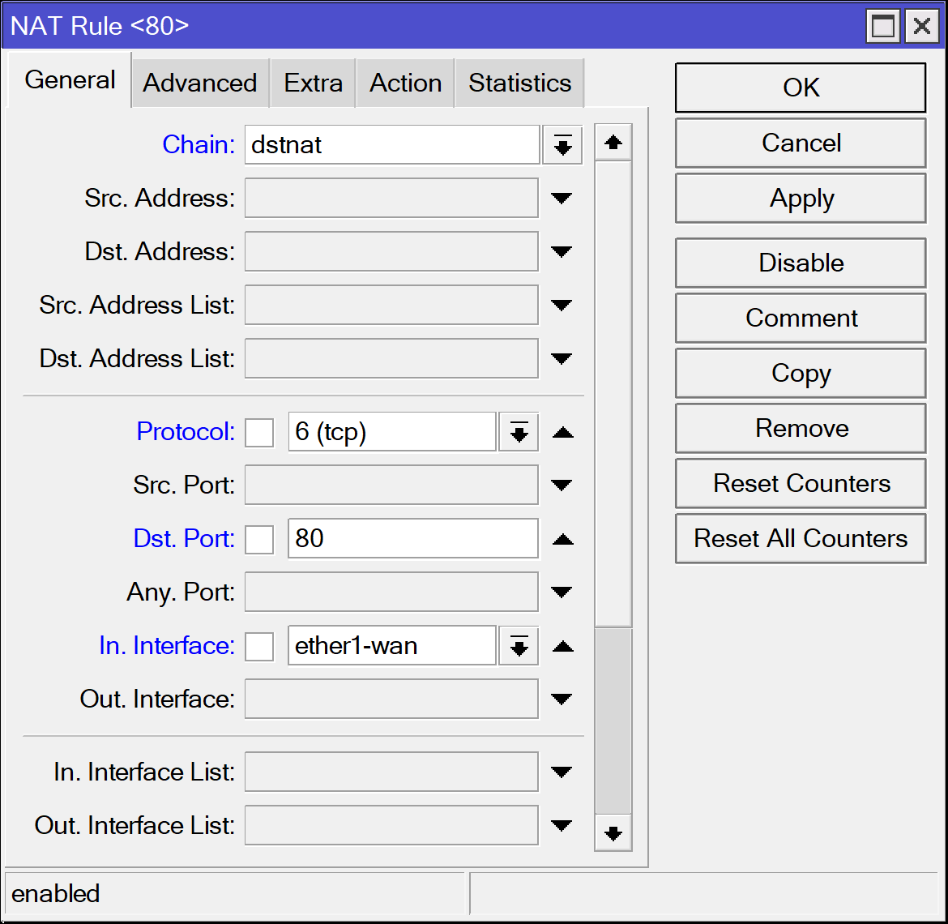The height and width of the screenshot is (924, 948).
Task: Expand the In. Interface List field
Action: click(x=562, y=772)
